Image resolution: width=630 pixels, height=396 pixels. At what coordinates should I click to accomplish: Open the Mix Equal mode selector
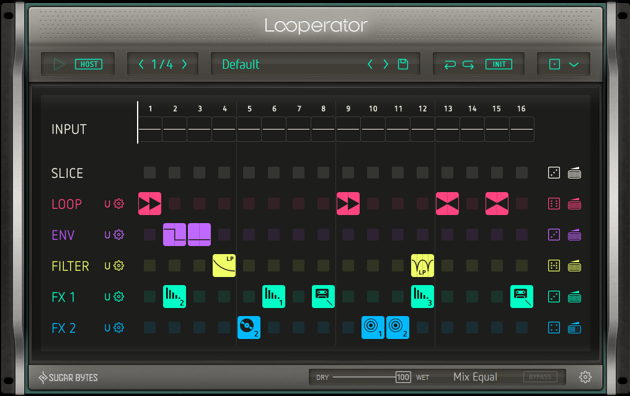pos(476,377)
